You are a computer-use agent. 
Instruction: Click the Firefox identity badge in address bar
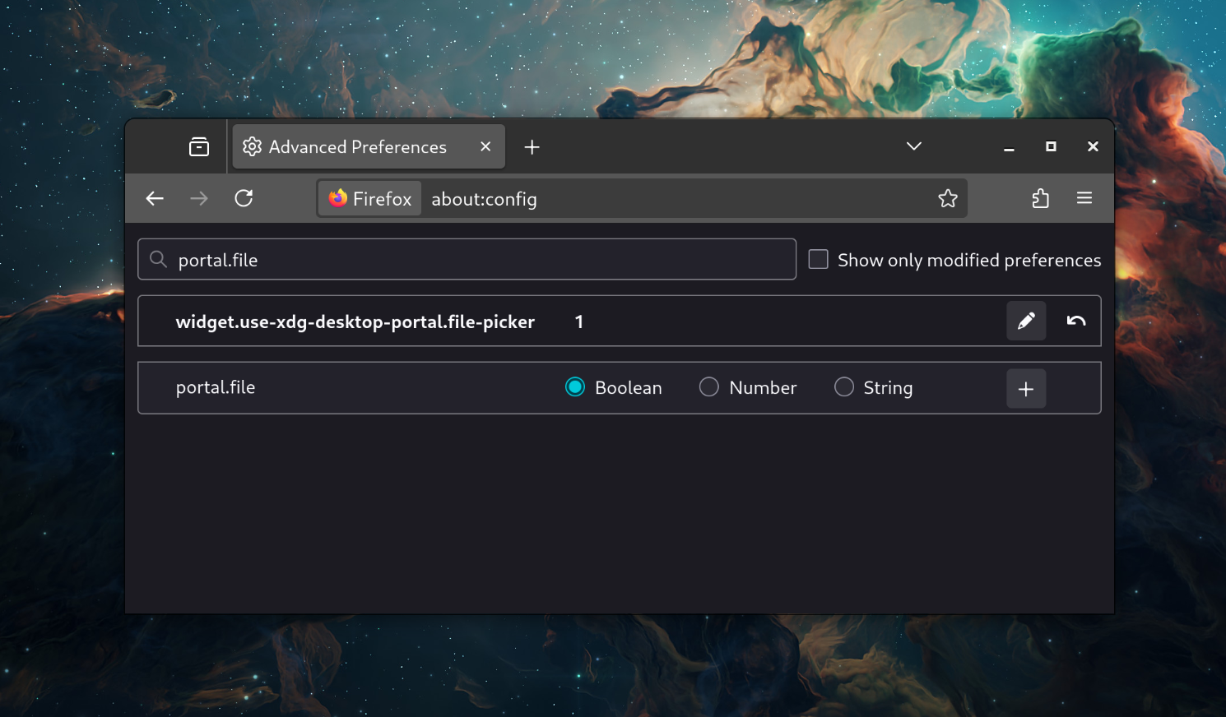pyautogui.click(x=370, y=199)
